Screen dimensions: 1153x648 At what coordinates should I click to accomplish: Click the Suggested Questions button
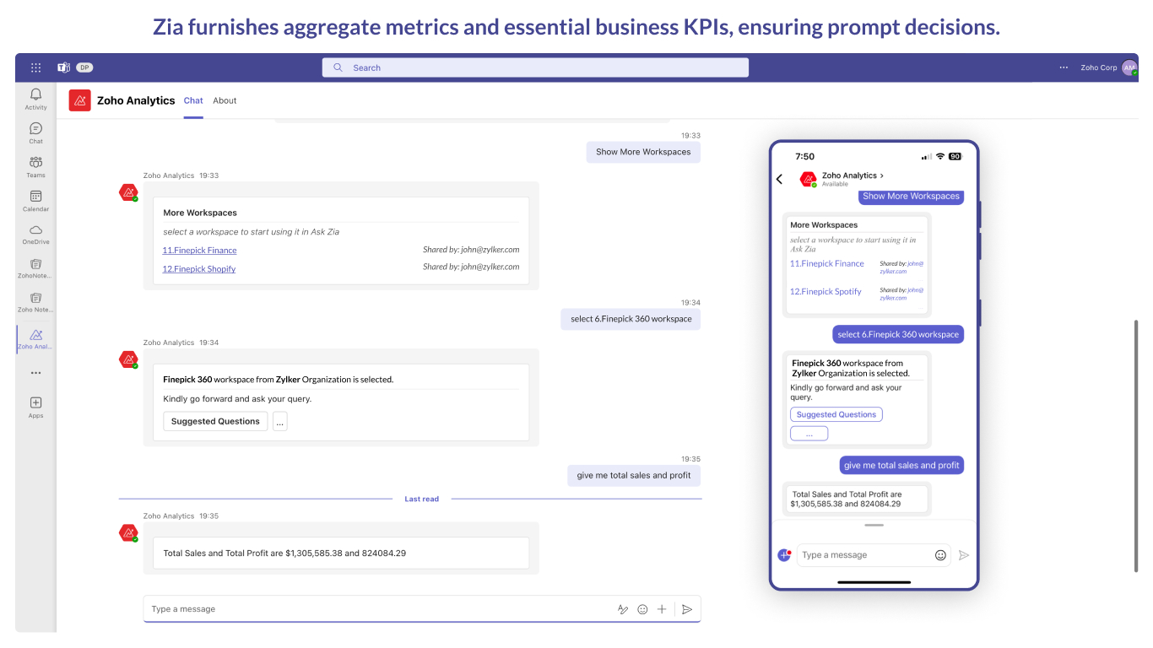point(215,421)
